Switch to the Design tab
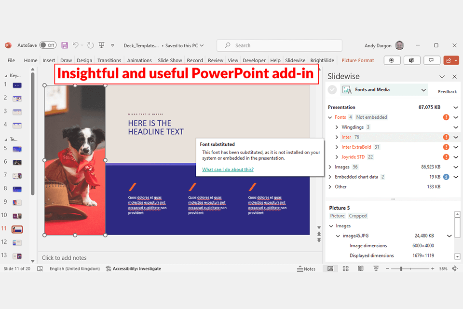This screenshot has height=309, width=463. (84, 60)
